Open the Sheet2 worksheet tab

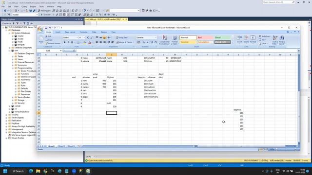pos(61,146)
